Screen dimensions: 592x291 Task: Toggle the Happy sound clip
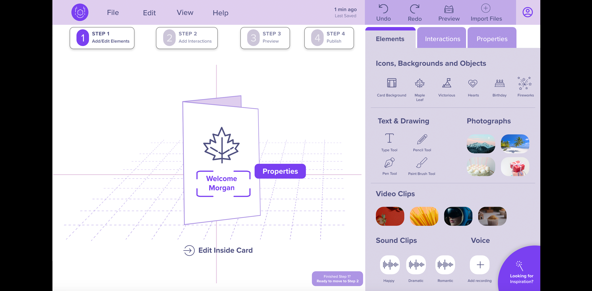[389, 264]
